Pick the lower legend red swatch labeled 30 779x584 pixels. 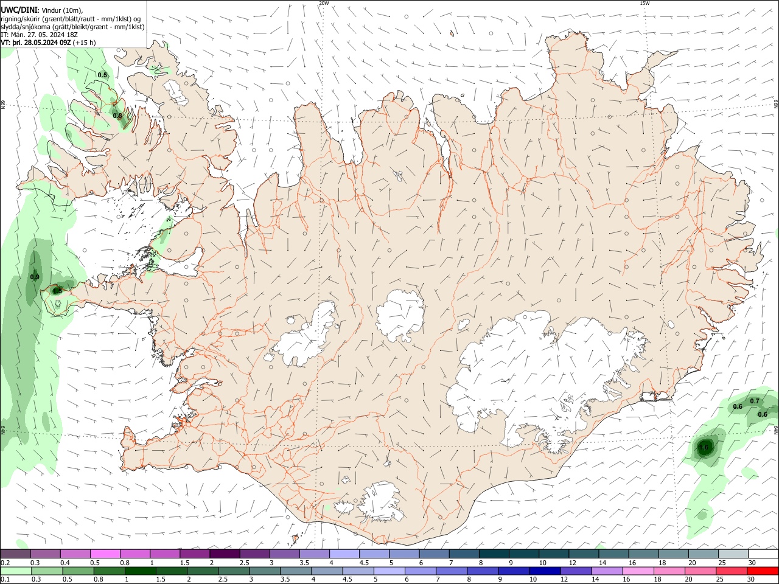click(x=763, y=571)
